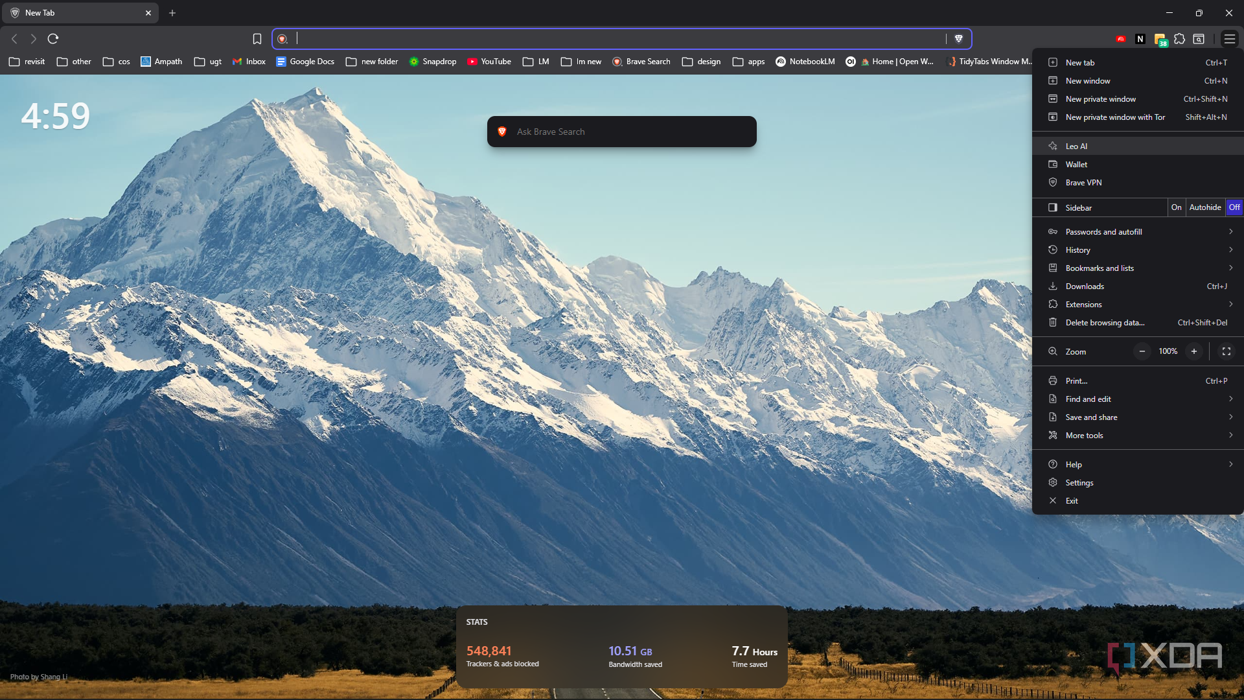
Task: Open a new tab with plus button
Action: point(172,13)
